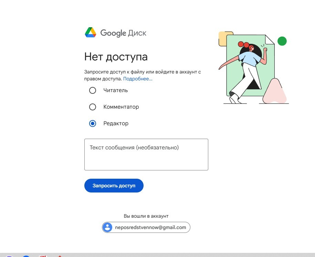Click the Нет доступа heading
This screenshot has height=257, width=315.
click(x=116, y=57)
